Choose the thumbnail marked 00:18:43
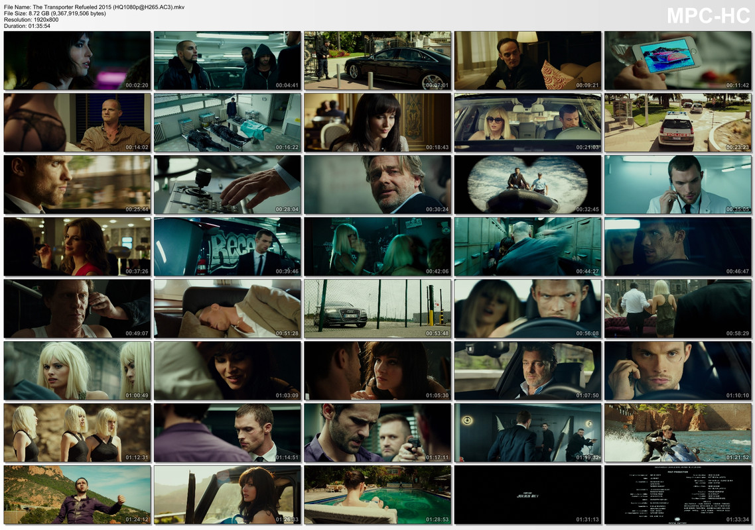755x530 pixels. [377, 123]
